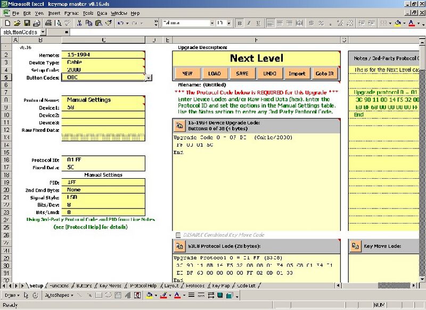Toggle Italic formatting
The height and width of the screenshot is (310, 426).
[x=249, y=23]
